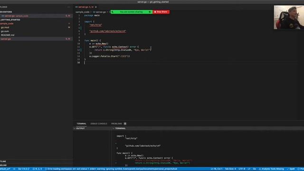This screenshot has width=304, height=171.
Task: Click the 'Ln 16, Col 1' cursor position
Action: (x=217, y=169)
